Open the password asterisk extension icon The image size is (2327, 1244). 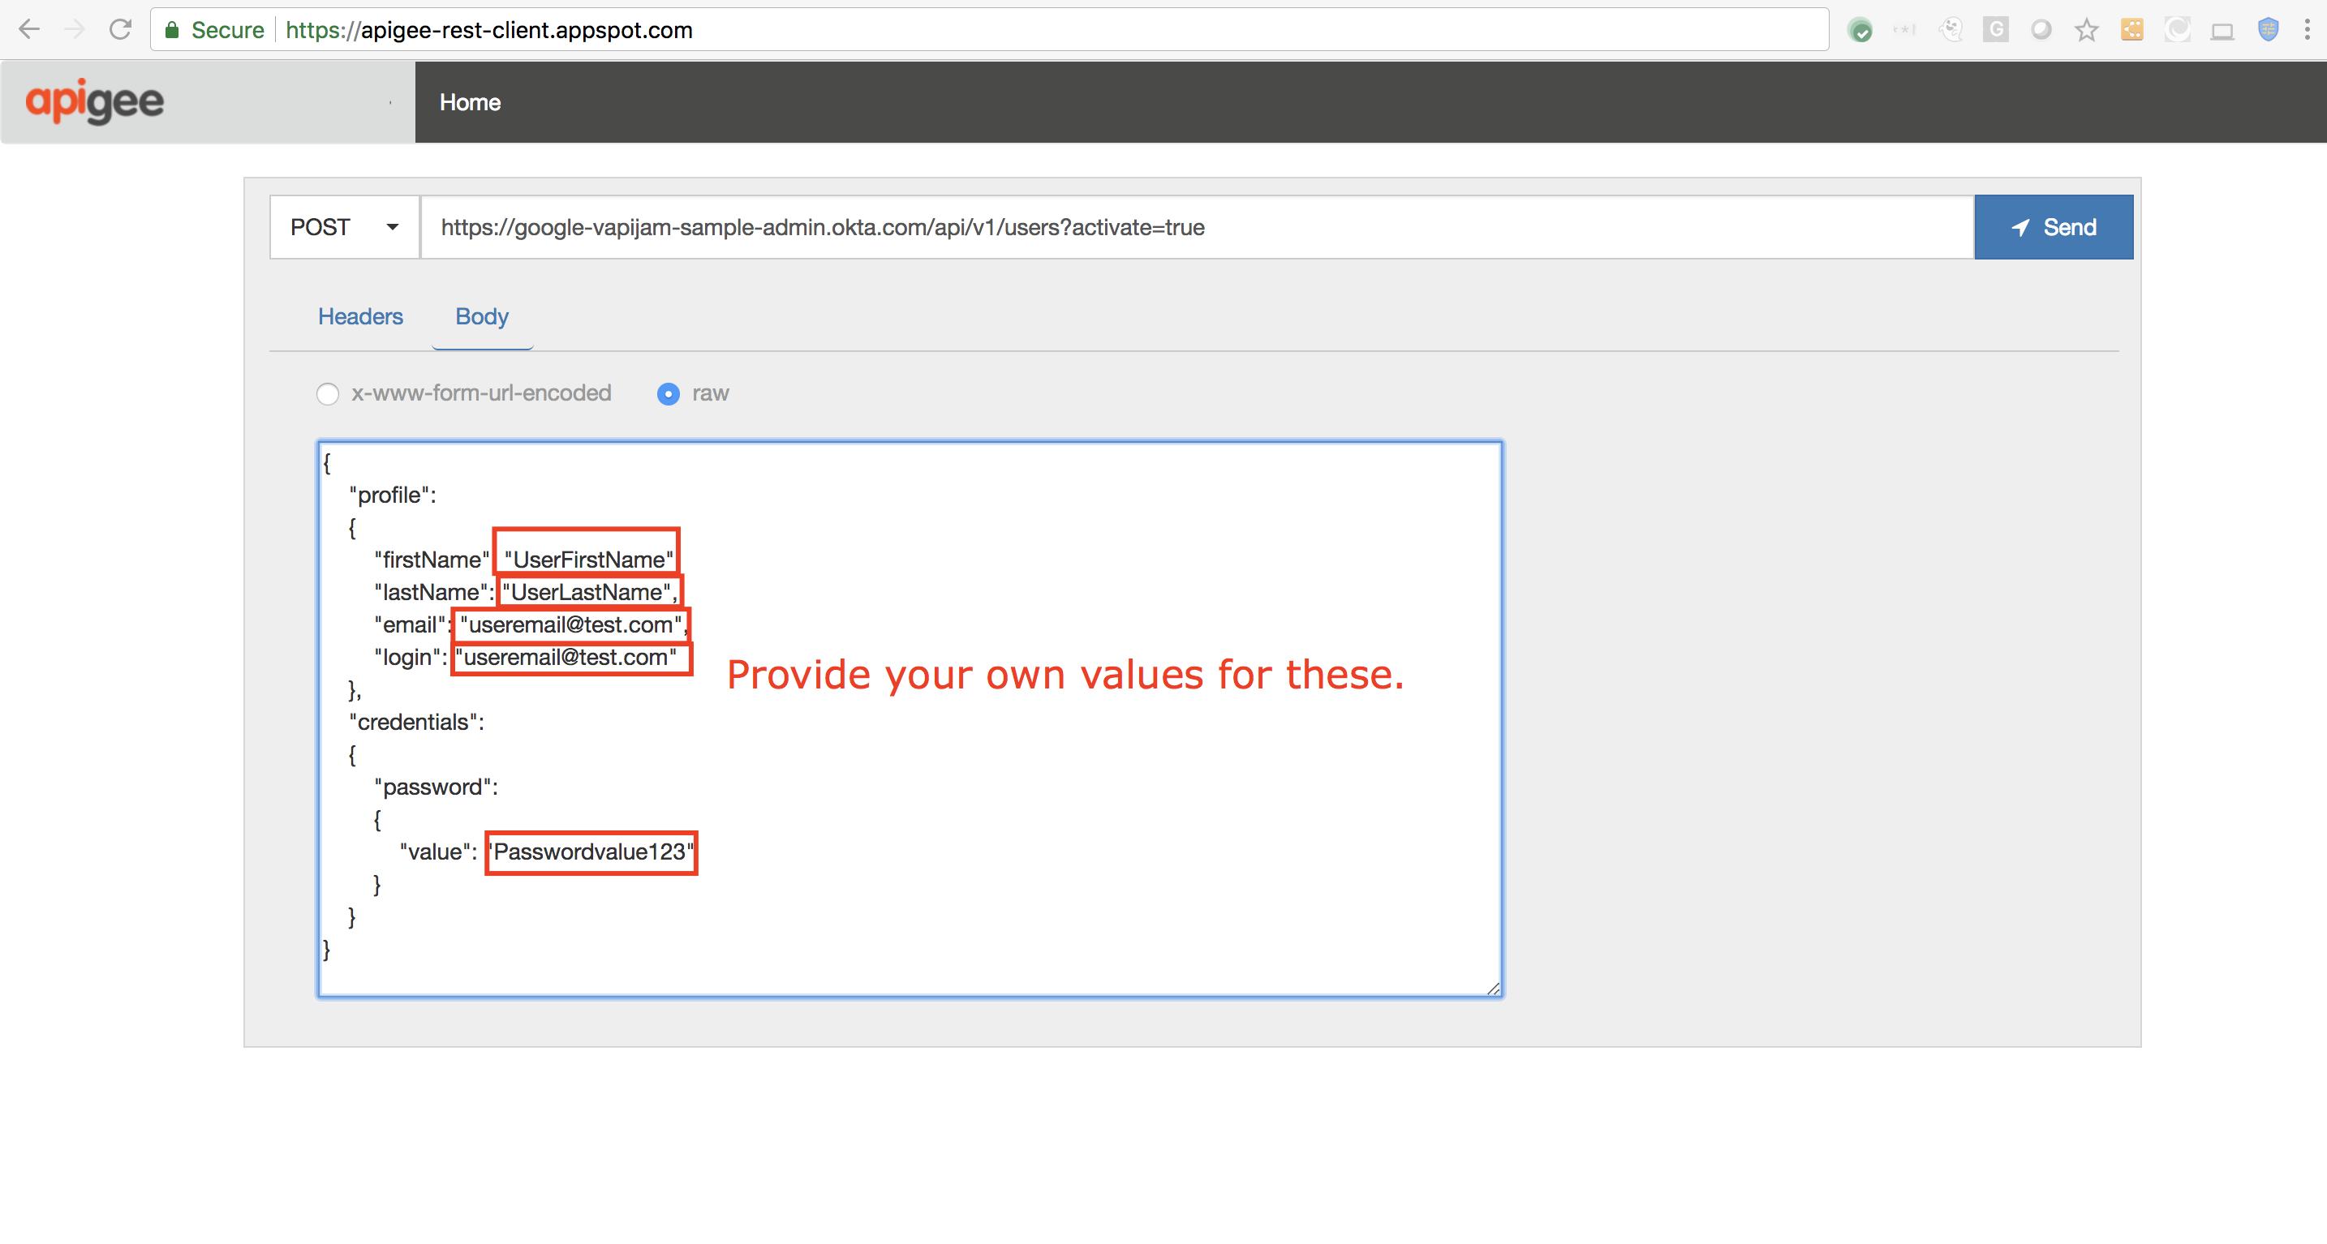1904,30
